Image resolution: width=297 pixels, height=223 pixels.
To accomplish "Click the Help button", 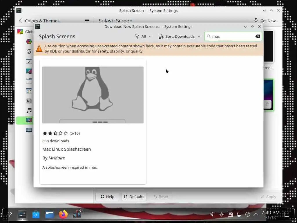I will [x=107, y=197].
